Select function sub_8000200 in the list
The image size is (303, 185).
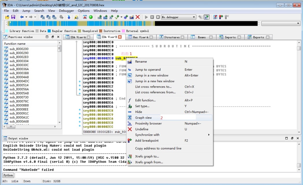(19, 49)
